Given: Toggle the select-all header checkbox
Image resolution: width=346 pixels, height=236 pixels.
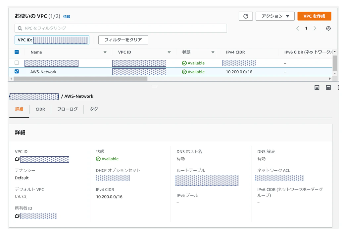Looking at the screenshot, I should 17,52.
